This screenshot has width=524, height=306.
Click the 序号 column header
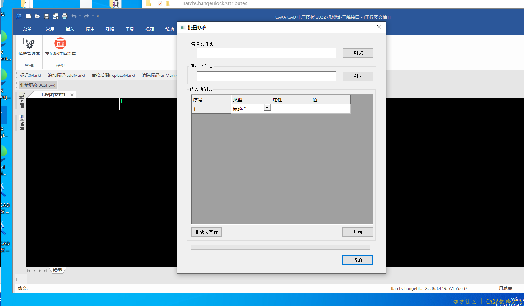point(211,100)
